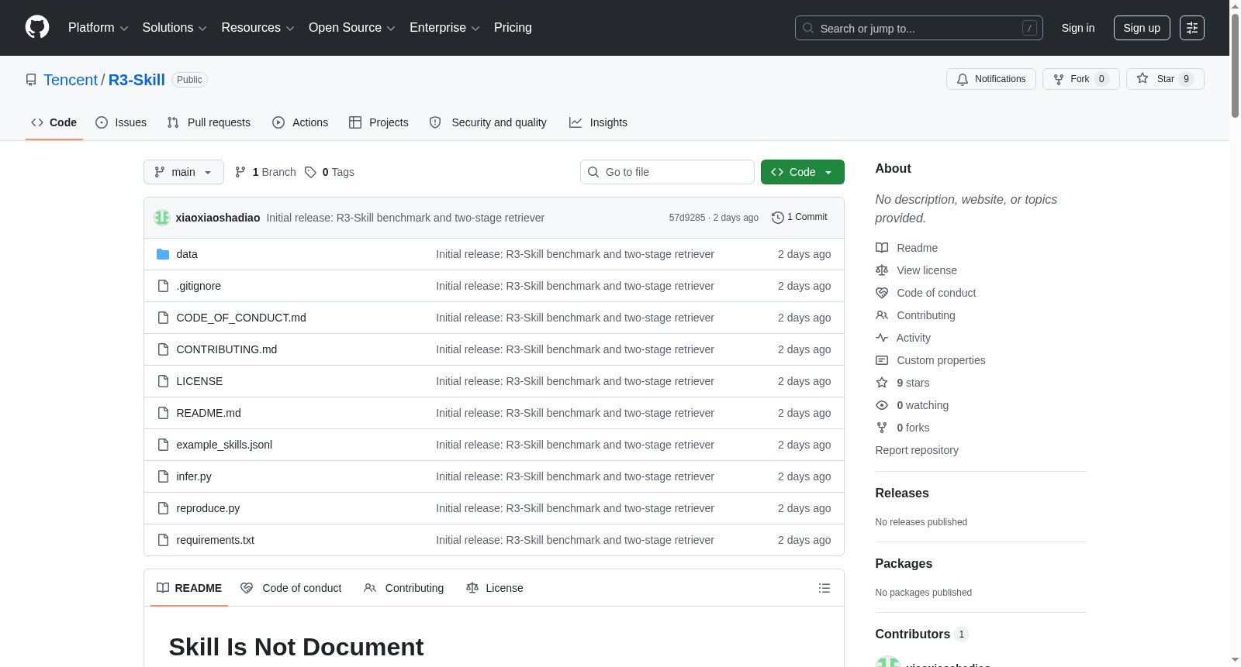
Task: Open the Insights tab
Action: pos(598,122)
